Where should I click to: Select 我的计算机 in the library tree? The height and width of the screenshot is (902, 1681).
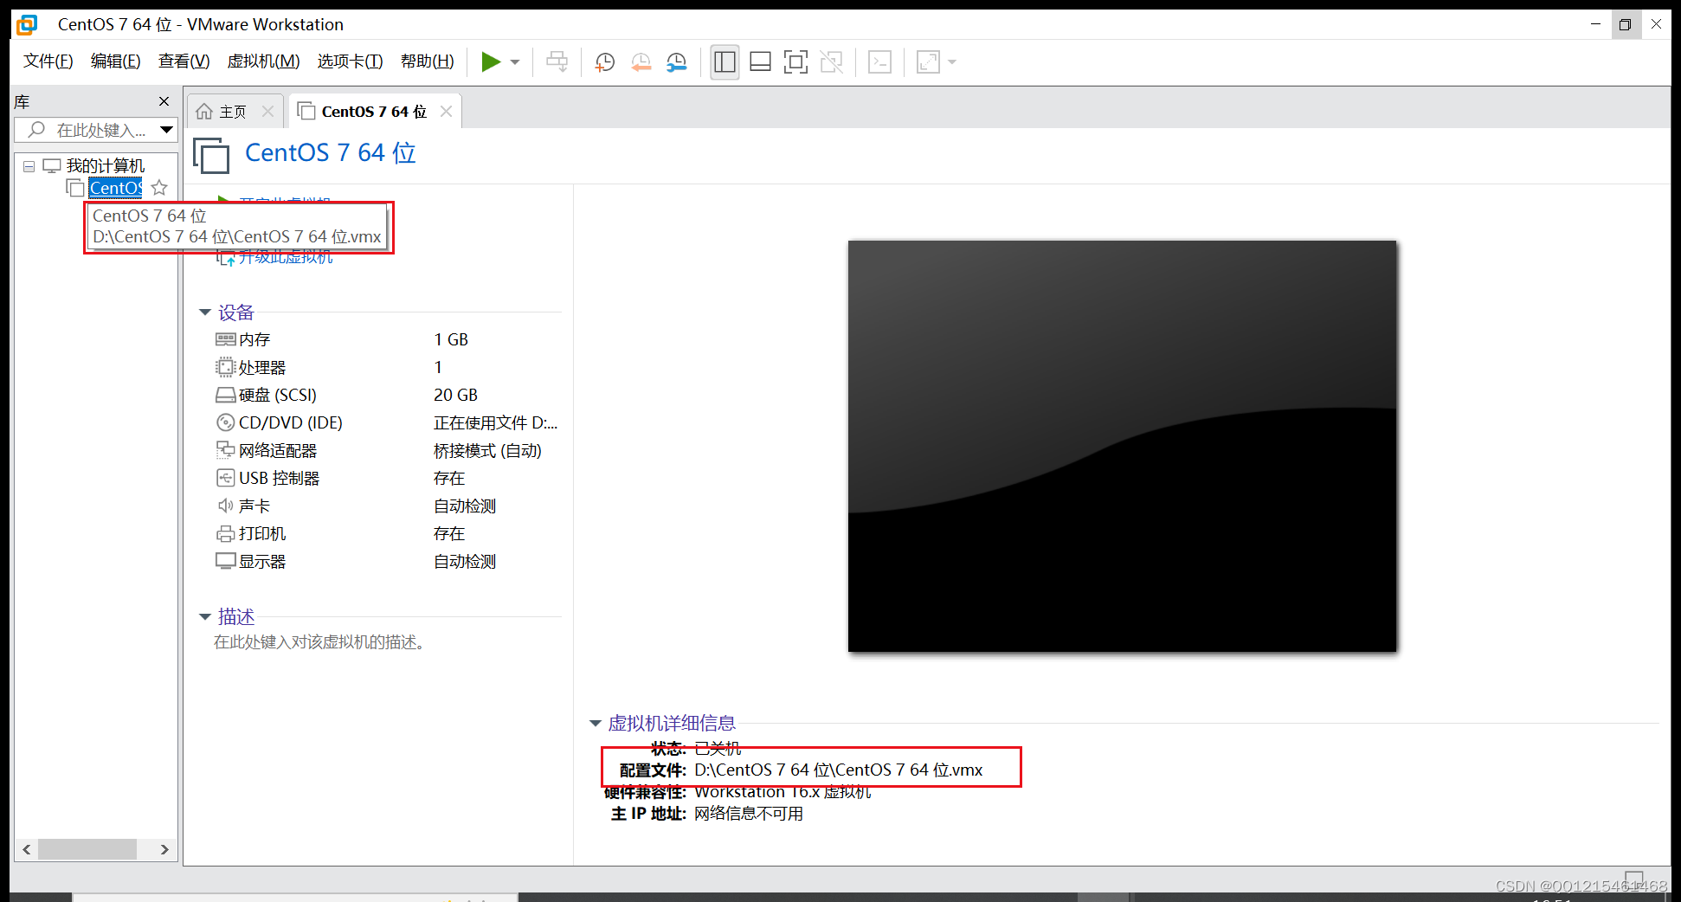pos(106,166)
